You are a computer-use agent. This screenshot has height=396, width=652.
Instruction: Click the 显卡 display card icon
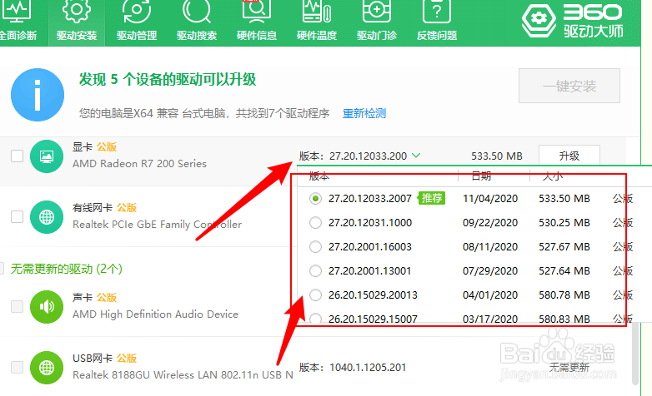coord(47,156)
